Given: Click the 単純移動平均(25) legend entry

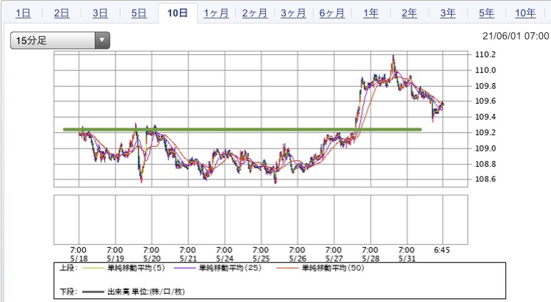Looking at the screenshot, I should pyautogui.click(x=230, y=268).
